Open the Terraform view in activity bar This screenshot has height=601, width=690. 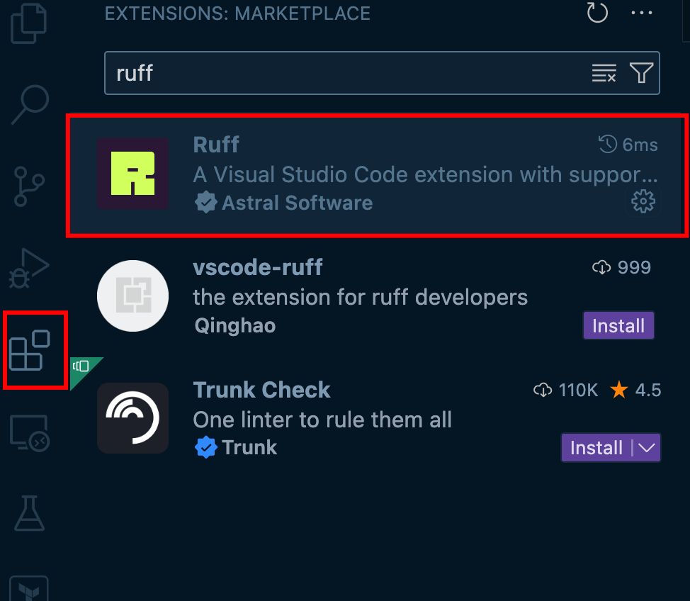pyautogui.click(x=29, y=588)
